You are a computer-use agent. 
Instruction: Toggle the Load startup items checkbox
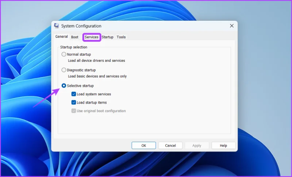(74, 102)
